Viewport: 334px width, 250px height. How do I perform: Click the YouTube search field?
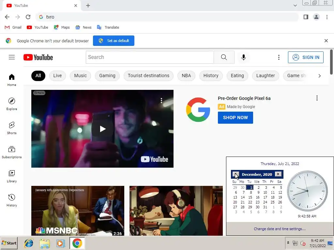click(150, 57)
